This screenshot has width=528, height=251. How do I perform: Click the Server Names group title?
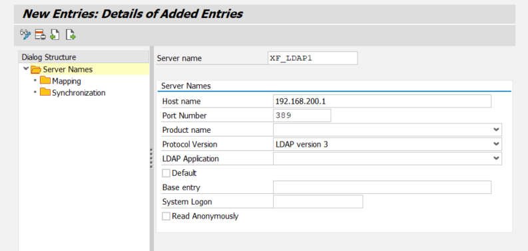pos(186,86)
